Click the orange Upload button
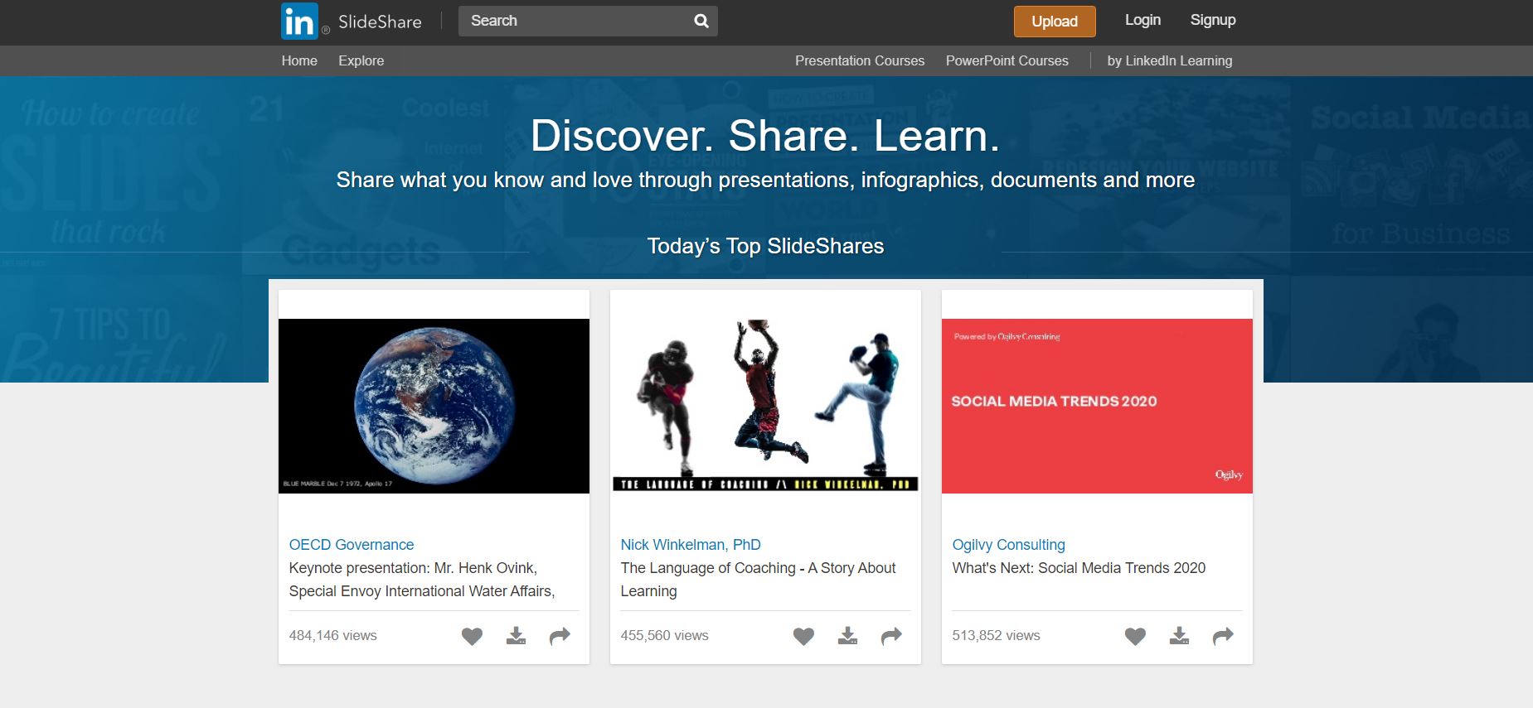1533x708 pixels. click(x=1055, y=22)
